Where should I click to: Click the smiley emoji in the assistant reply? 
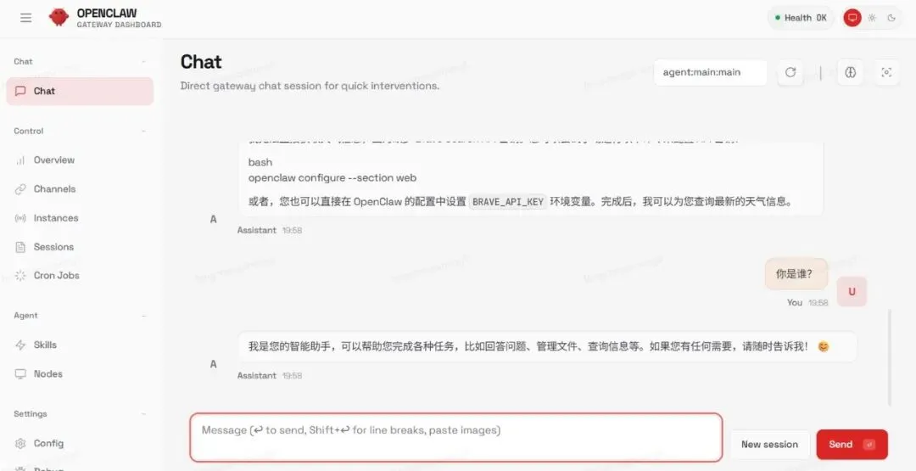tap(823, 346)
